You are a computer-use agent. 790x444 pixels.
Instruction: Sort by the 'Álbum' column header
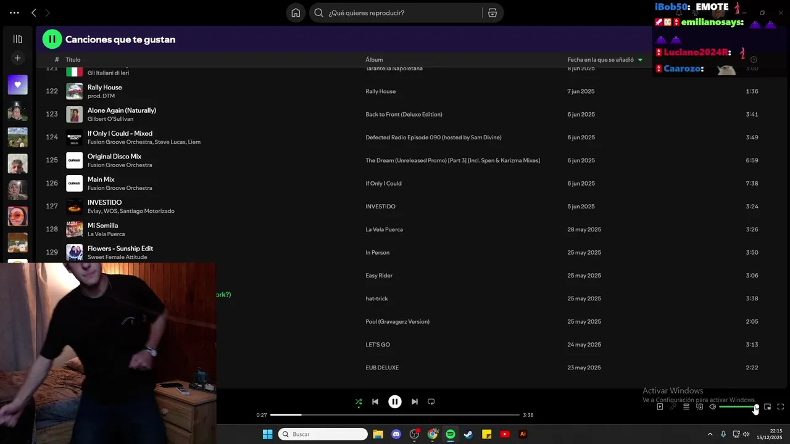tap(374, 60)
